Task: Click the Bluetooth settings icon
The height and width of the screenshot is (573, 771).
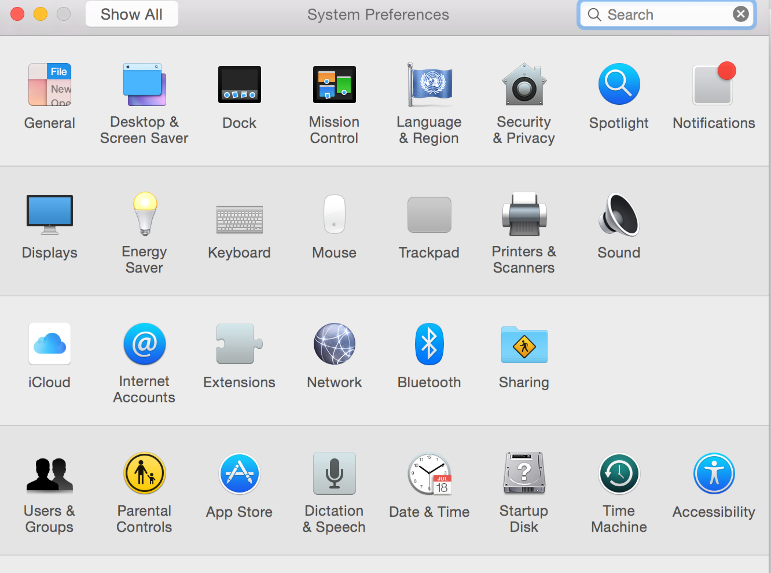Action: pyautogui.click(x=429, y=344)
